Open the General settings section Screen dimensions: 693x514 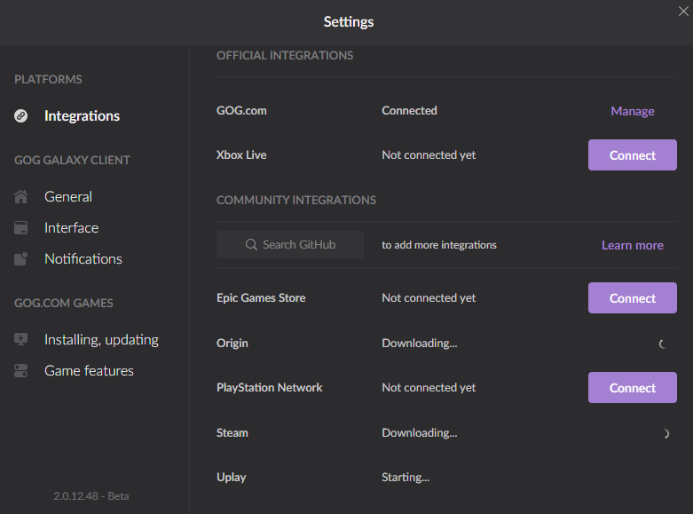[x=68, y=197]
